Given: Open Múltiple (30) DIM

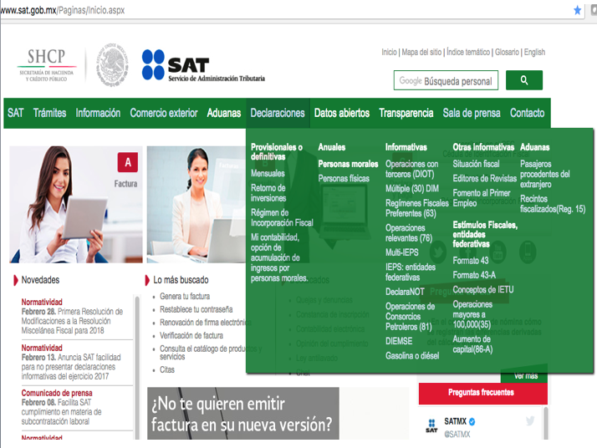Looking at the screenshot, I should click(412, 188).
